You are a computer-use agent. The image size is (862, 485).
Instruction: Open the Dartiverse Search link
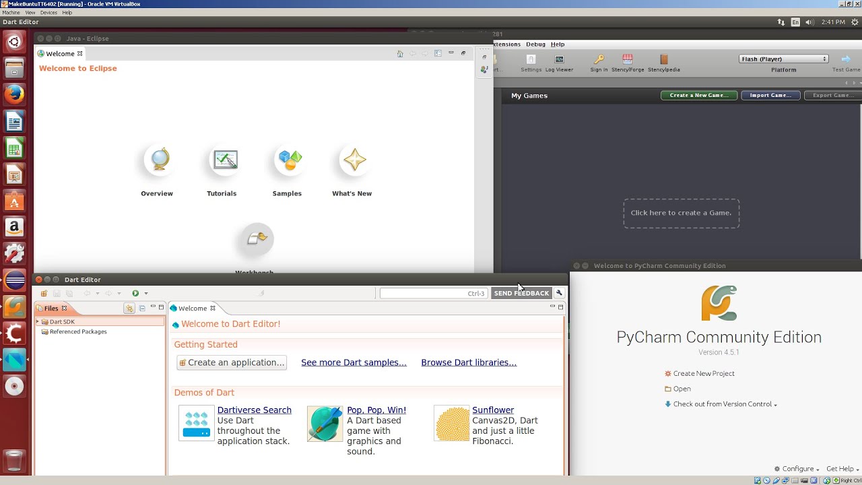click(254, 410)
